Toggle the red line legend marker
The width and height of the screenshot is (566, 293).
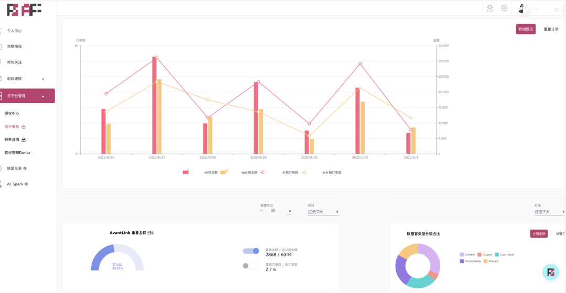click(x=263, y=172)
